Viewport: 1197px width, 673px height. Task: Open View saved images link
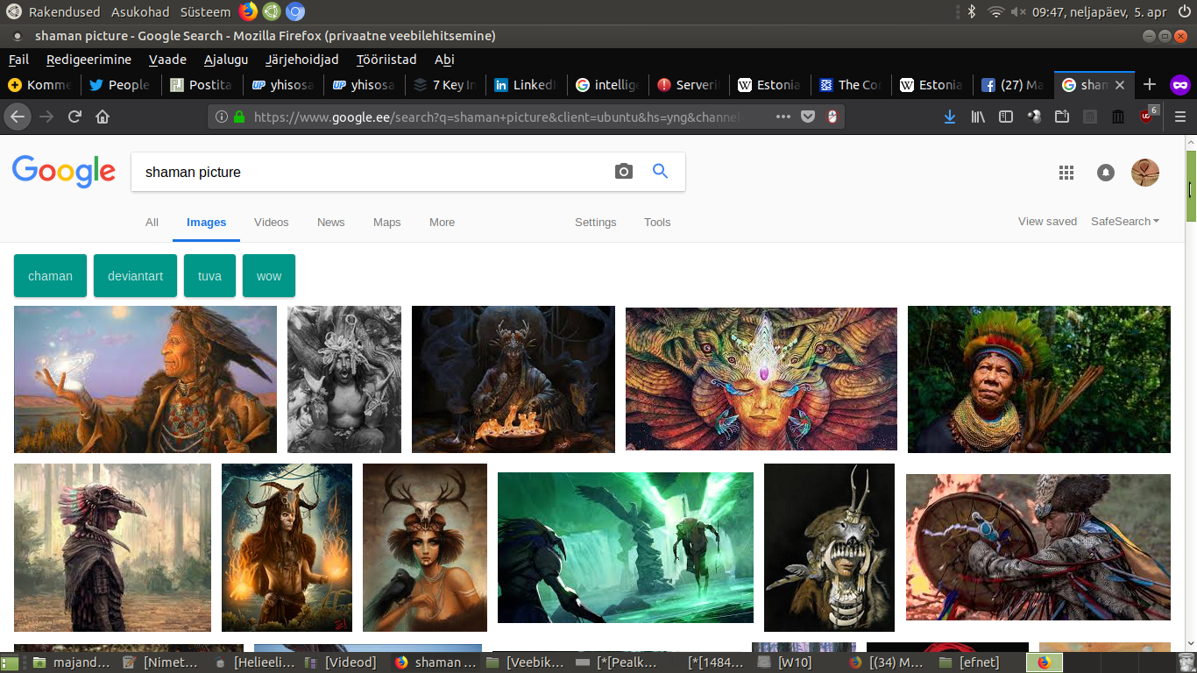pyautogui.click(x=1047, y=222)
